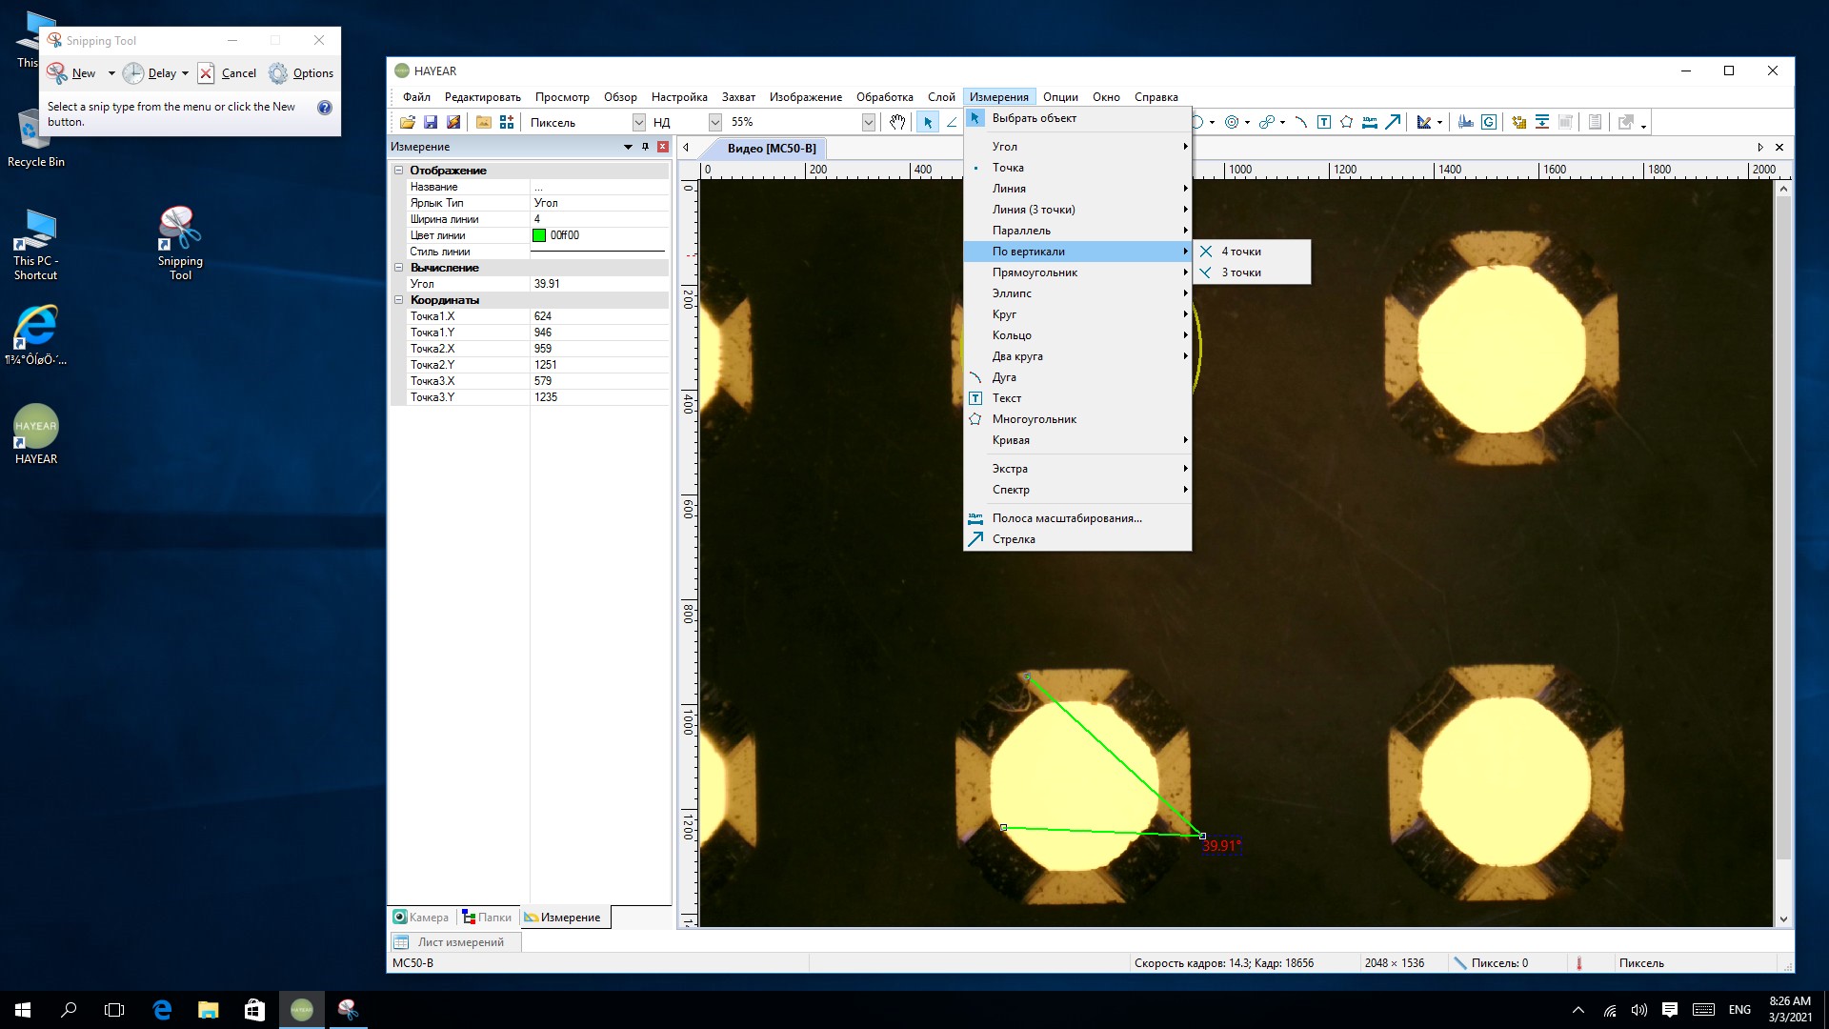Viewport: 1829px width, 1029px height.
Task: Choose the 4 точки submenu entry
Action: coord(1241,252)
